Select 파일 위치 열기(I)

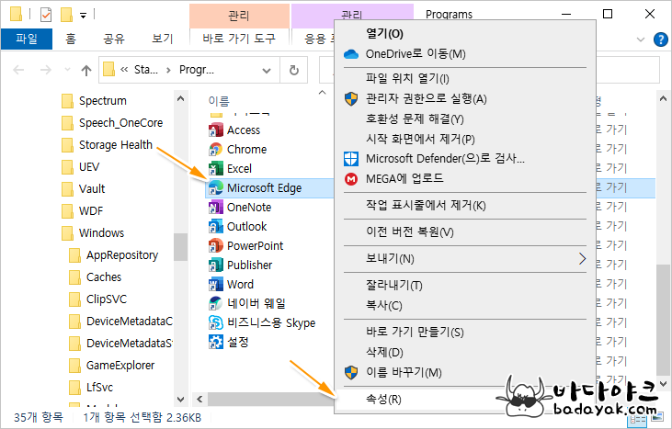pos(465,78)
